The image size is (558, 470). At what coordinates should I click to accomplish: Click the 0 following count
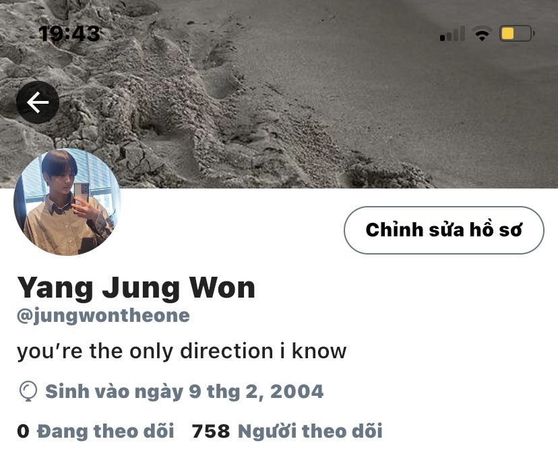[x=23, y=431]
